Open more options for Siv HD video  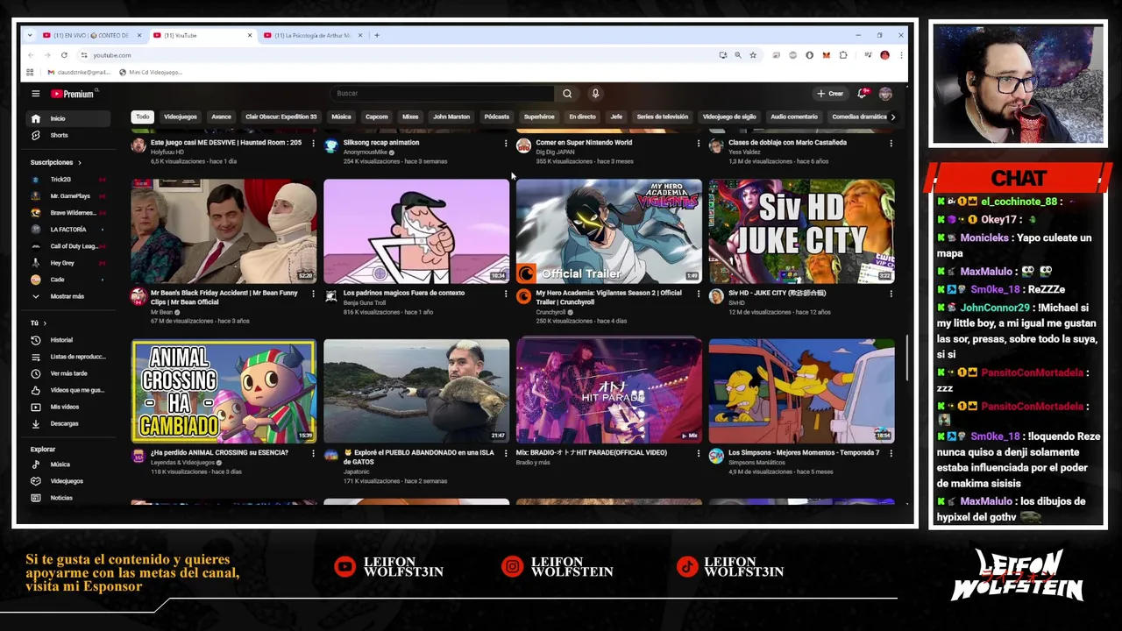coord(891,294)
